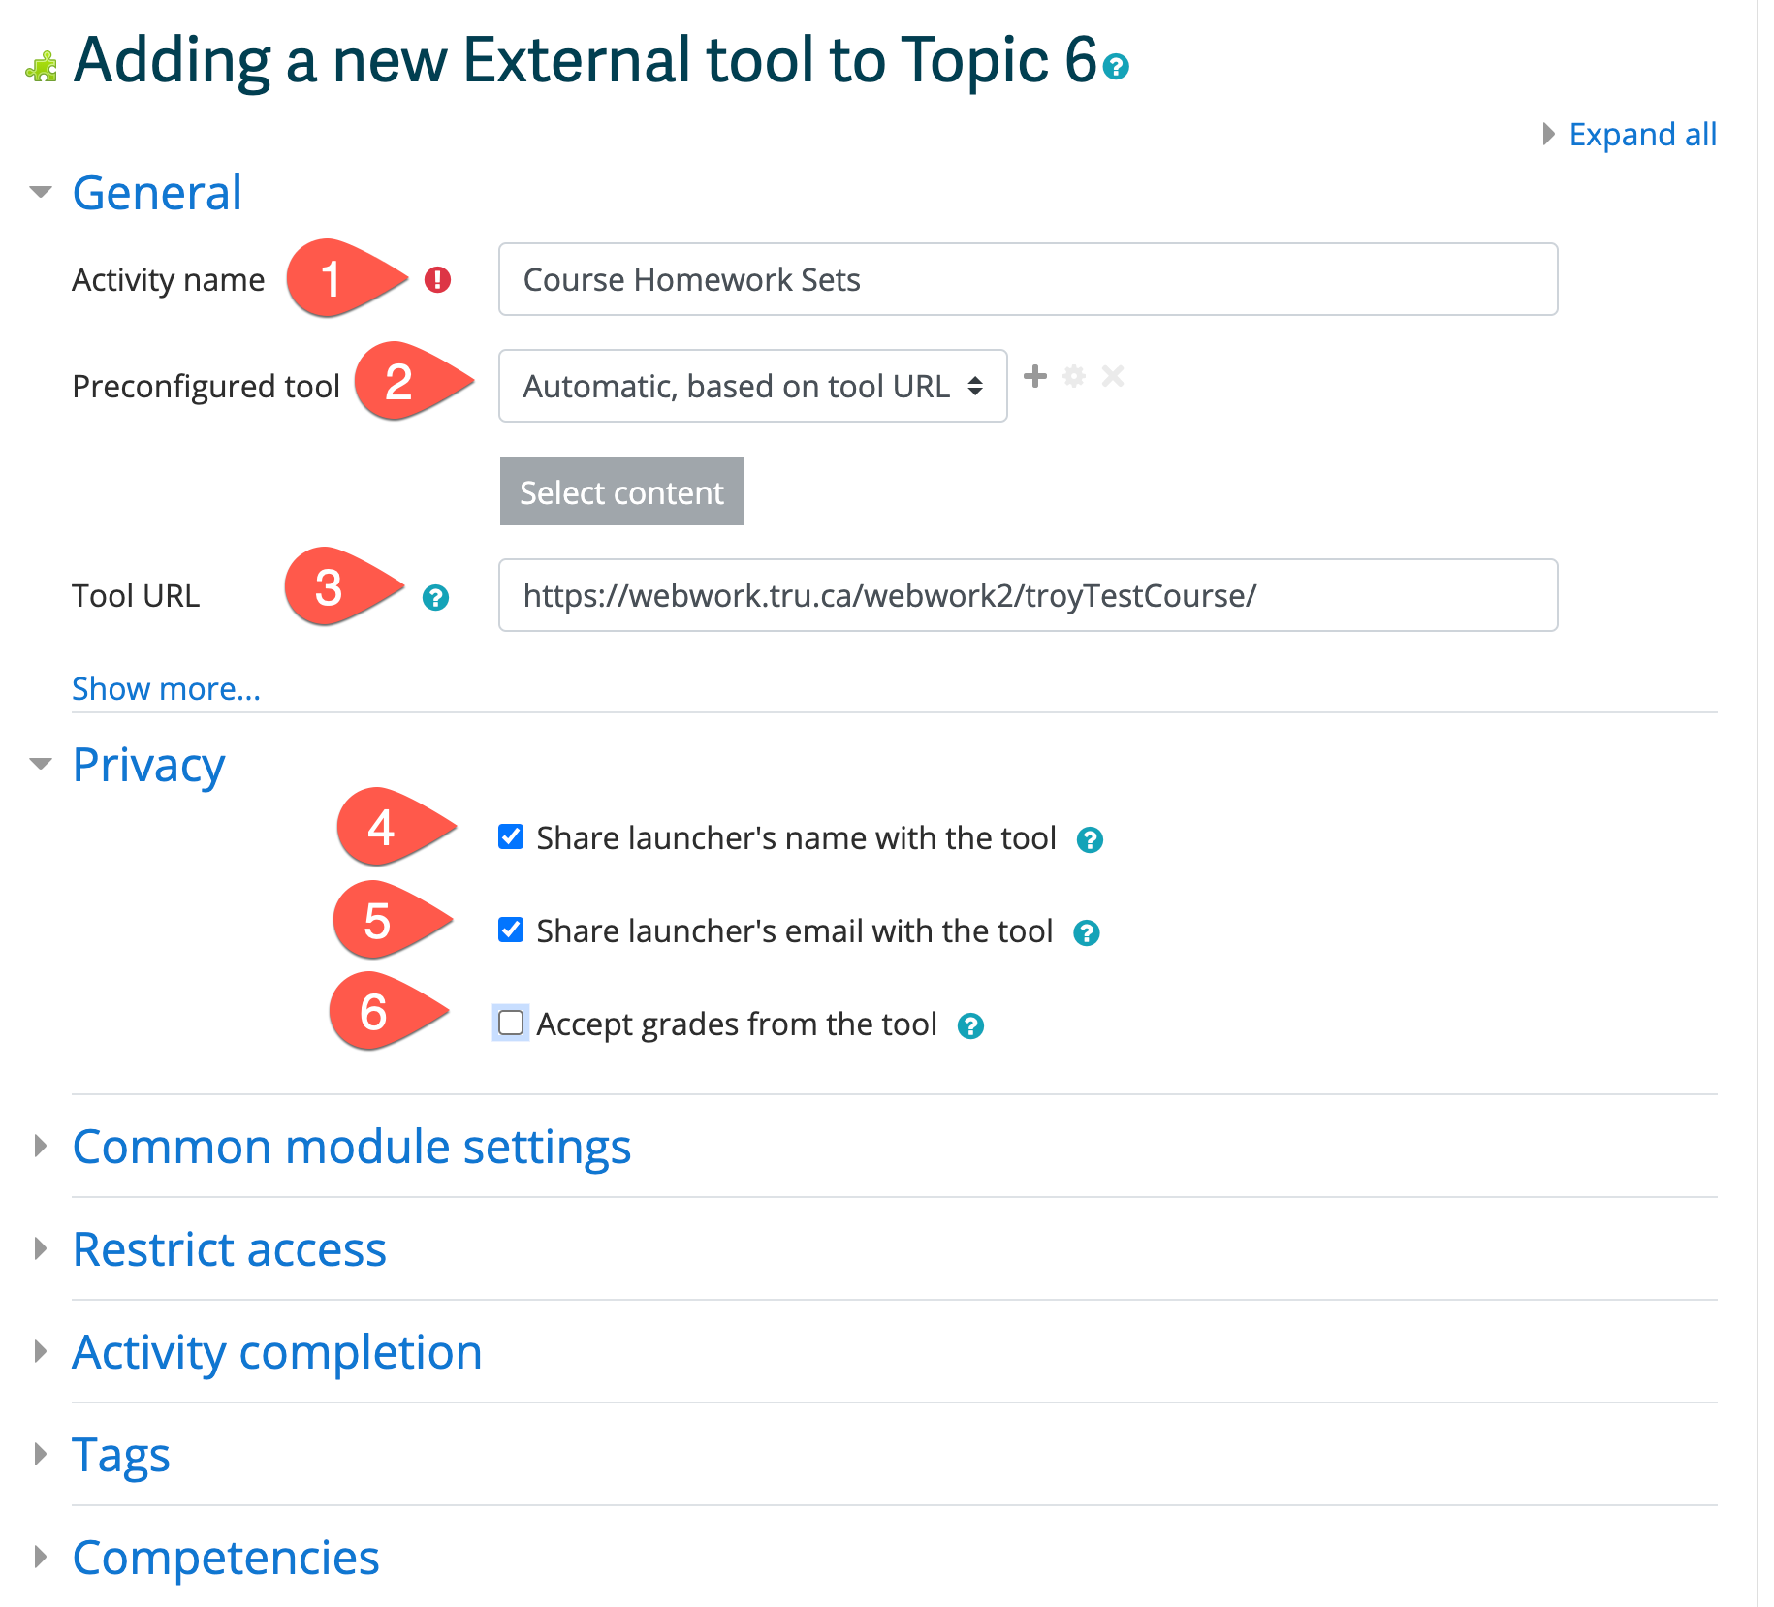Enable Accept grades from the tool
This screenshot has width=1774, height=1607.
click(511, 1023)
